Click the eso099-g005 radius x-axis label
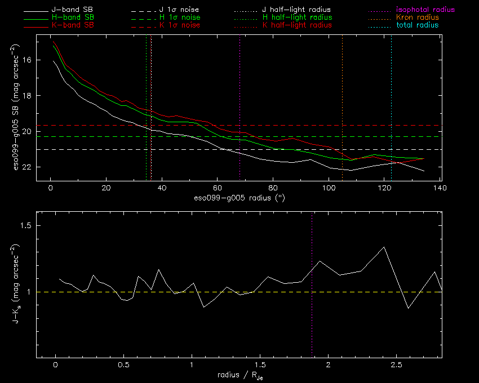The image size is (479, 383). (x=239, y=198)
